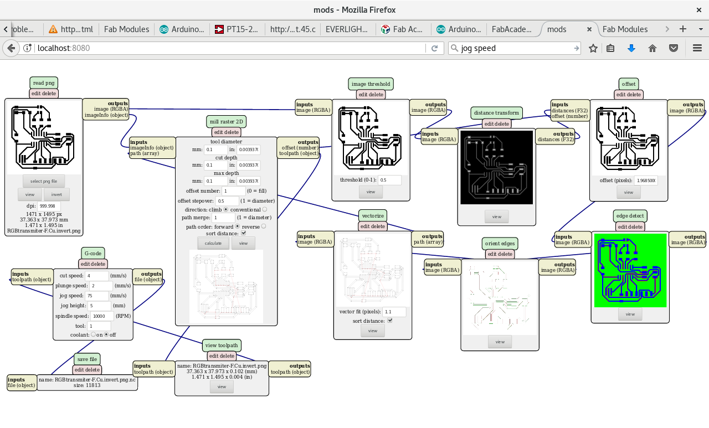Image resolution: width=709 pixels, height=428 pixels.
Task: Turn coolant on in G-code module
Action: pyautogui.click(x=94, y=335)
